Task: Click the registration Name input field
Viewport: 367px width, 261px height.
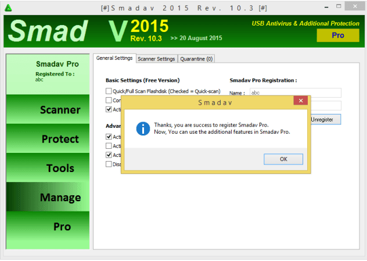Action: [x=296, y=92]
